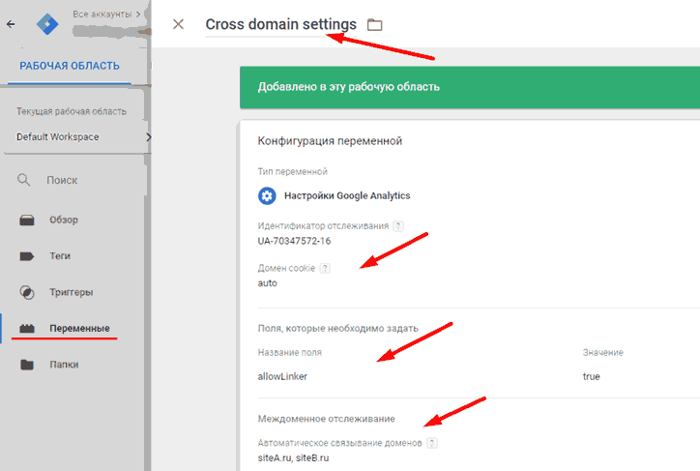Select the Междоменное отслеживание section label
Image resolution: width=700 pixels, height=471 pixels.
pos(327,419)
